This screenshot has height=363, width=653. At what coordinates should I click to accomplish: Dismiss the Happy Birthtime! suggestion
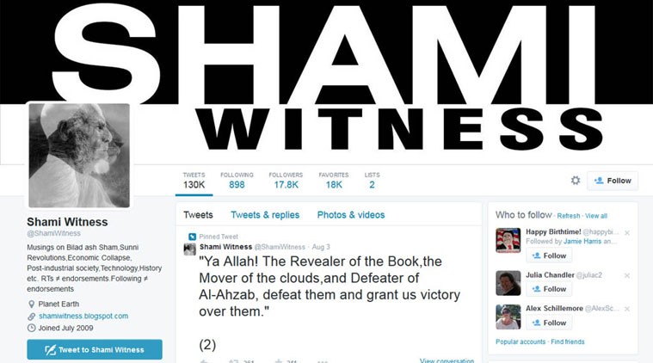[627, 233]
